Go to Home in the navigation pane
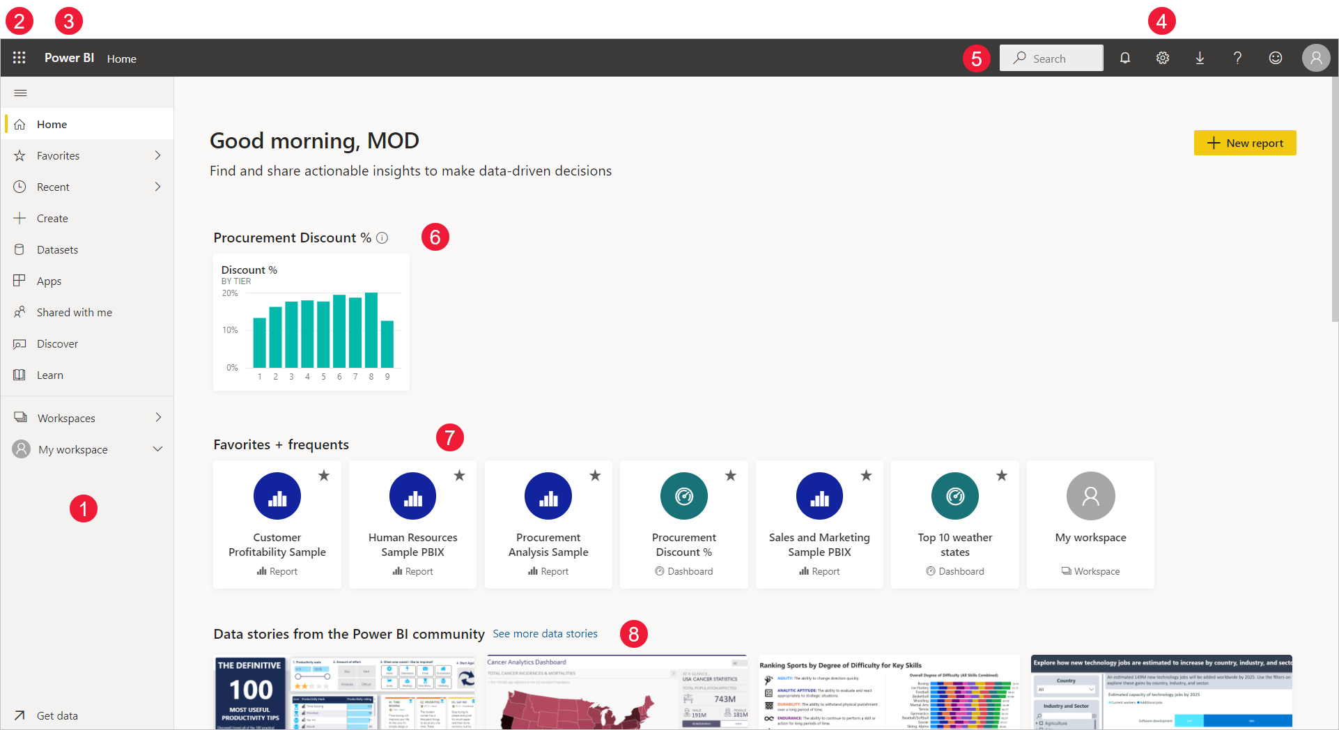Image resolution: width=1339 pixels, height=730 pixels. [x=88, y=124]
